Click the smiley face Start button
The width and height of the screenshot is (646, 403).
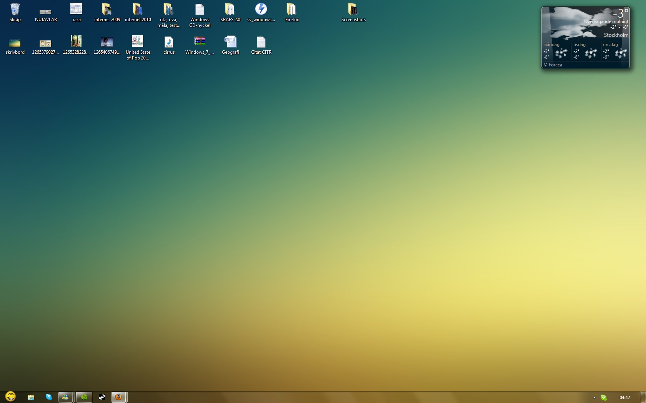coord(11,396)
